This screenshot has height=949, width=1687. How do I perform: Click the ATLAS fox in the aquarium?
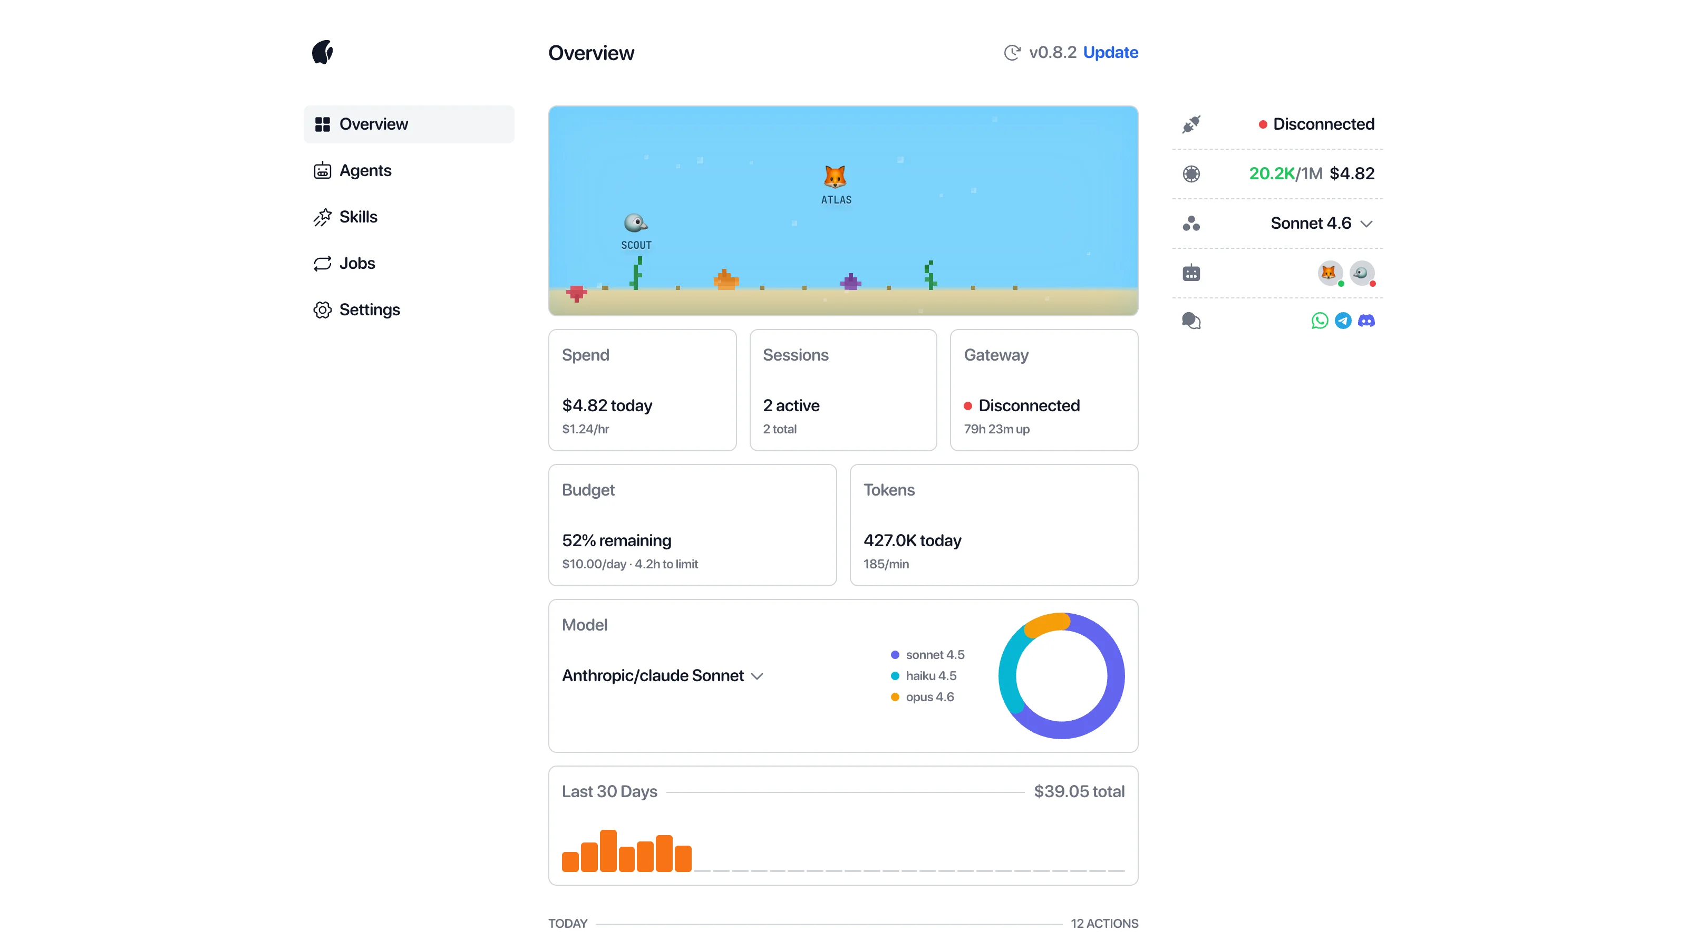835,177
